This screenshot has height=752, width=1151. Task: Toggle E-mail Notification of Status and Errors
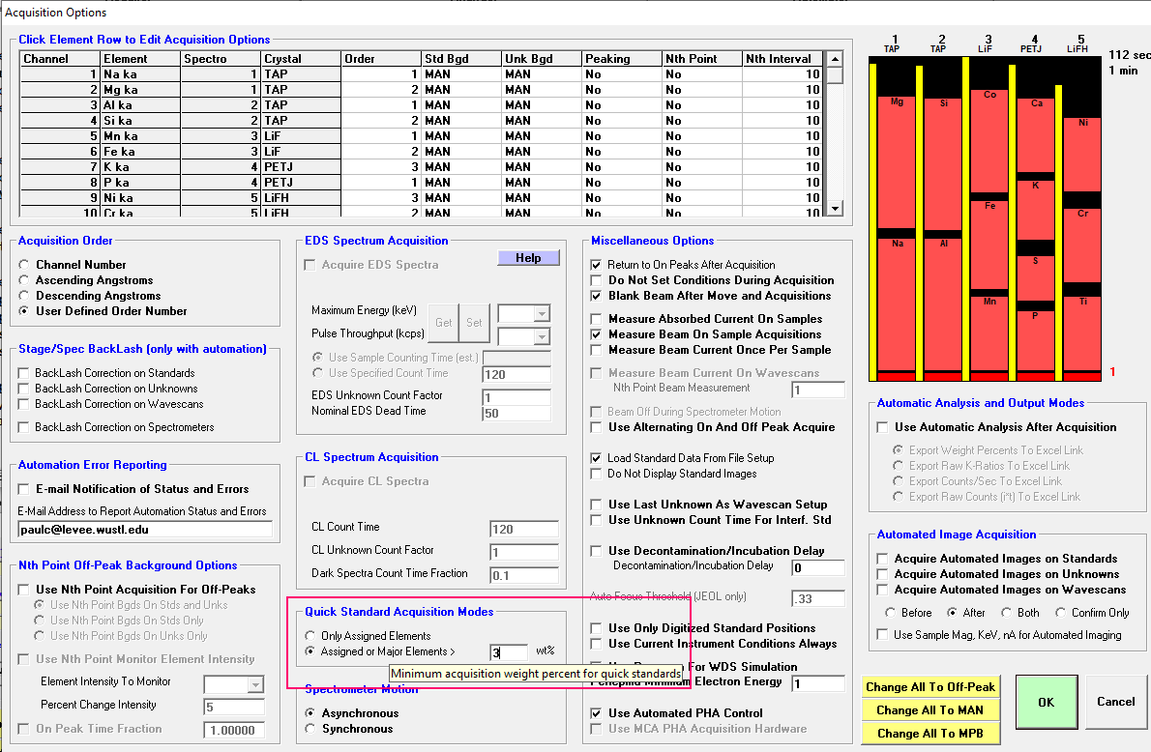(25, 489)
